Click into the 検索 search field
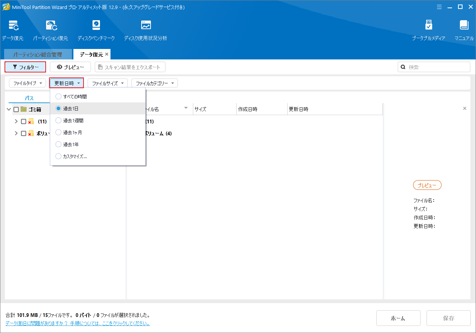Screen dimensions: 476x333 pyautogui.click(x=434, y=67)
